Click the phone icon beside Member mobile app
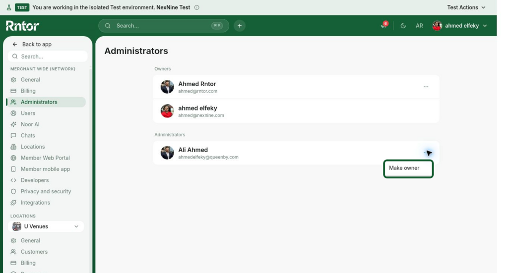 (13, 169)
